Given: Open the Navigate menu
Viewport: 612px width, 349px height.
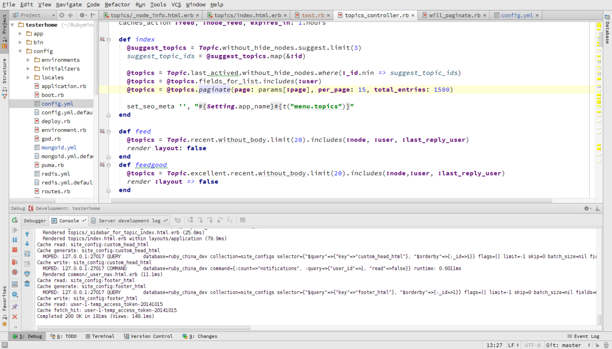Looking at the screenshot, I should (69, 4).
